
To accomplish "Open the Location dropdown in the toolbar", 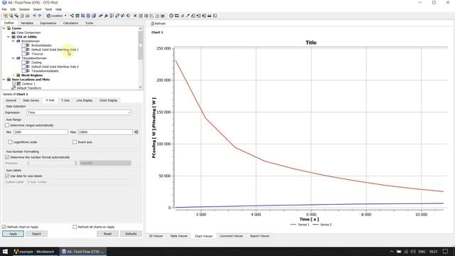I will point(57,16).
